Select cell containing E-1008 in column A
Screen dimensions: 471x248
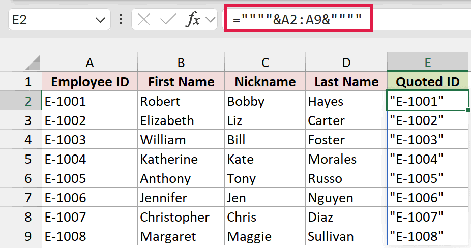tap(90, 236)
